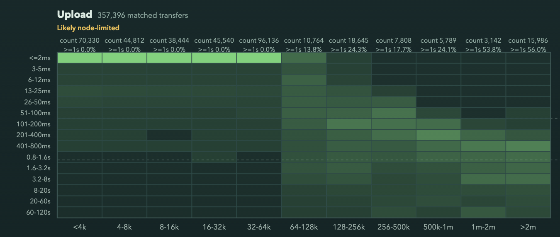Viewport: 560px width, 237px height.
Task: Click the "Upload" heading
Action: tap(75, 15)
